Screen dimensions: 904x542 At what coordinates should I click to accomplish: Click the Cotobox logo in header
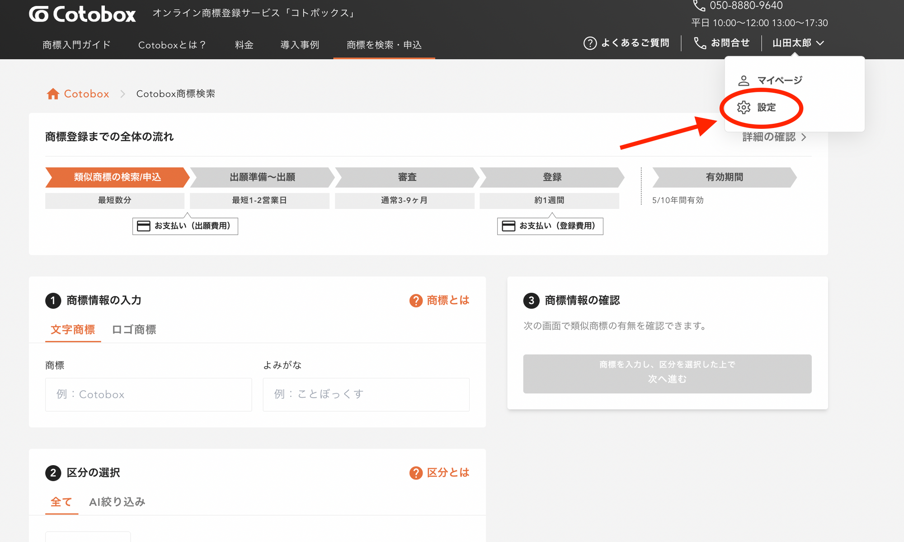83,14
